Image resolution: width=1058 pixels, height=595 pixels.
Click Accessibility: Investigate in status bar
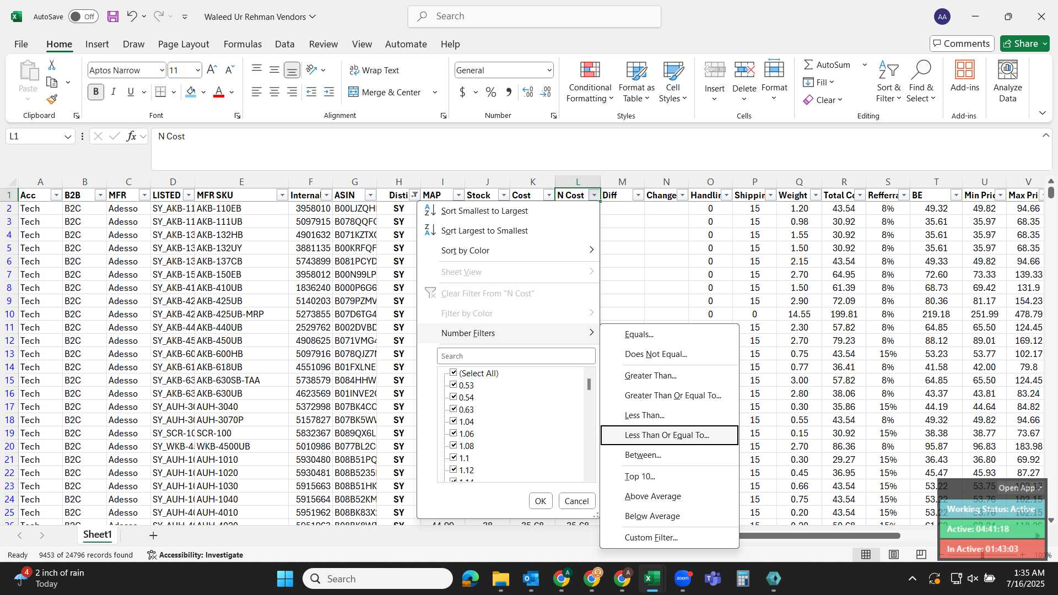point(195,555)
